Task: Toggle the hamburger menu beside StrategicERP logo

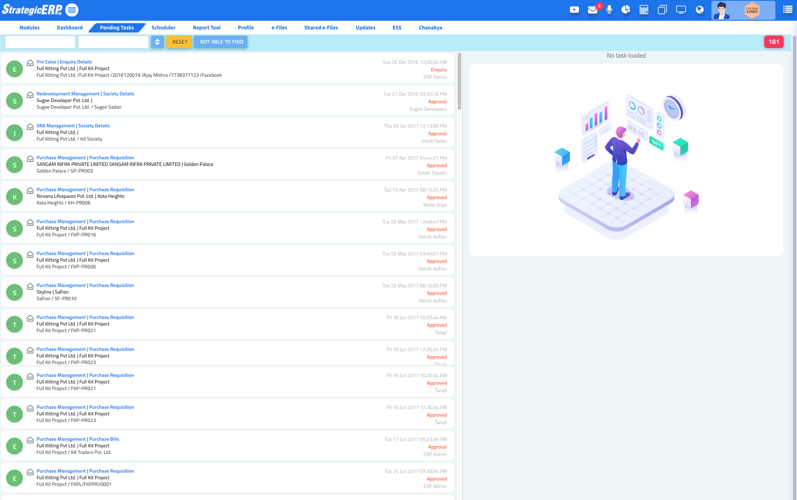Action: [72, 10]
